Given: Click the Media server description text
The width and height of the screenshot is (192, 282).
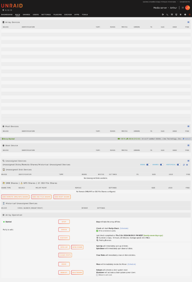Looking at the screenshot, I should tap(160, 8).
